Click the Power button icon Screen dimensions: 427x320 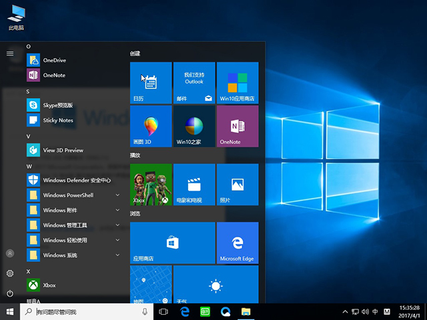[x=10, y=293]
